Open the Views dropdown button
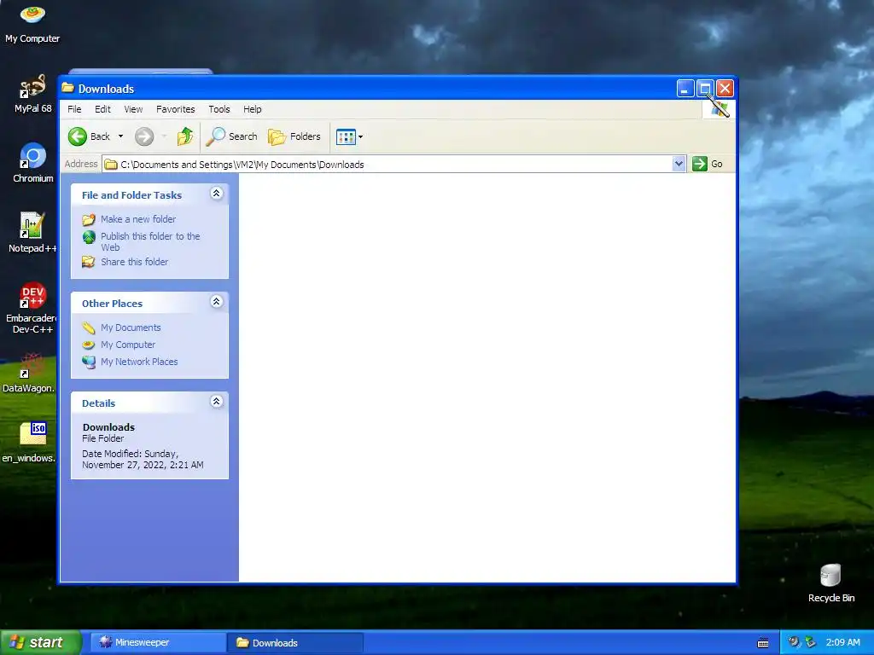The height and width of the screenshot is (655, 874). pyautogui.click(x=349, y=136)
